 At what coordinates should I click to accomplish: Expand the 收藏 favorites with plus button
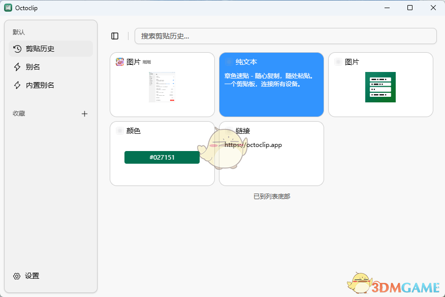coord(84,114)
